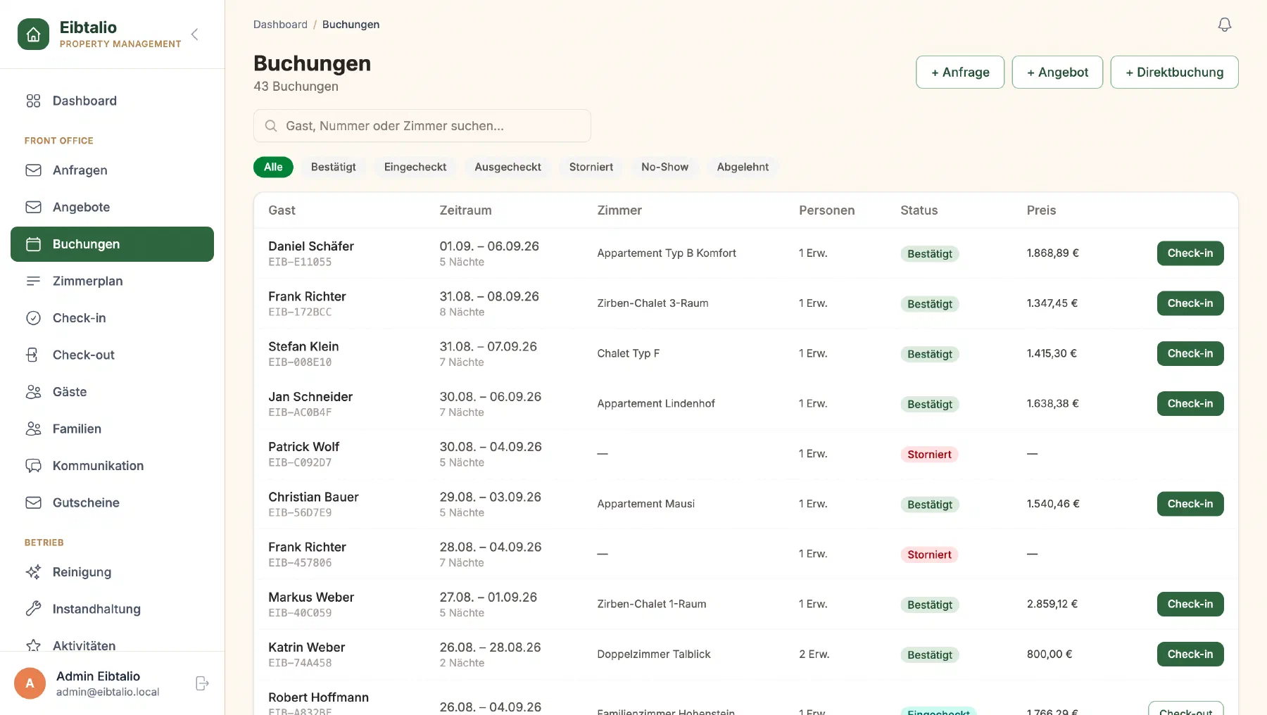Click the Eibtalio home logo icon
1267x715 pixels.
pyautogui.click(x=33, y=34)
